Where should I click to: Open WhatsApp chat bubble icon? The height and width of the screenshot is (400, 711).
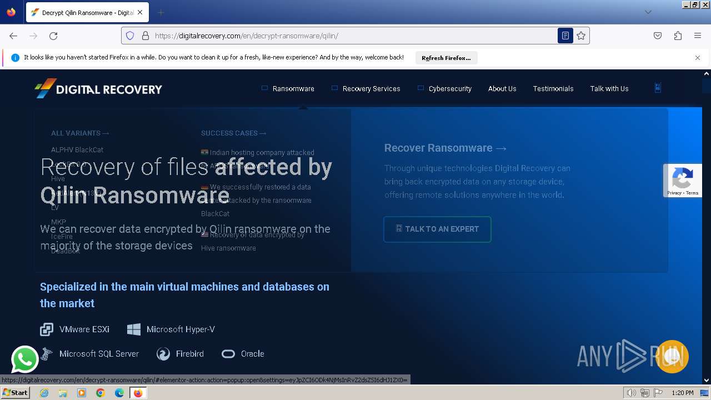pos(25,359)
